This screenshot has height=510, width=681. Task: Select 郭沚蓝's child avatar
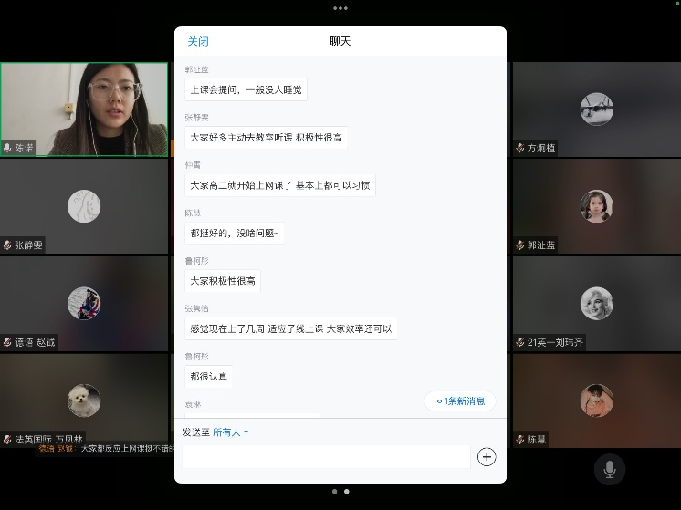597,206
